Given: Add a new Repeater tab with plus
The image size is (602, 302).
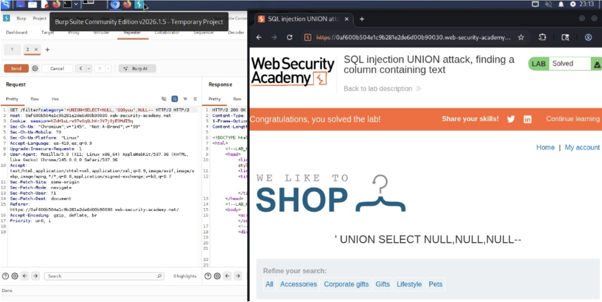Looking at the screenshot, I should [x=47, y=50].
